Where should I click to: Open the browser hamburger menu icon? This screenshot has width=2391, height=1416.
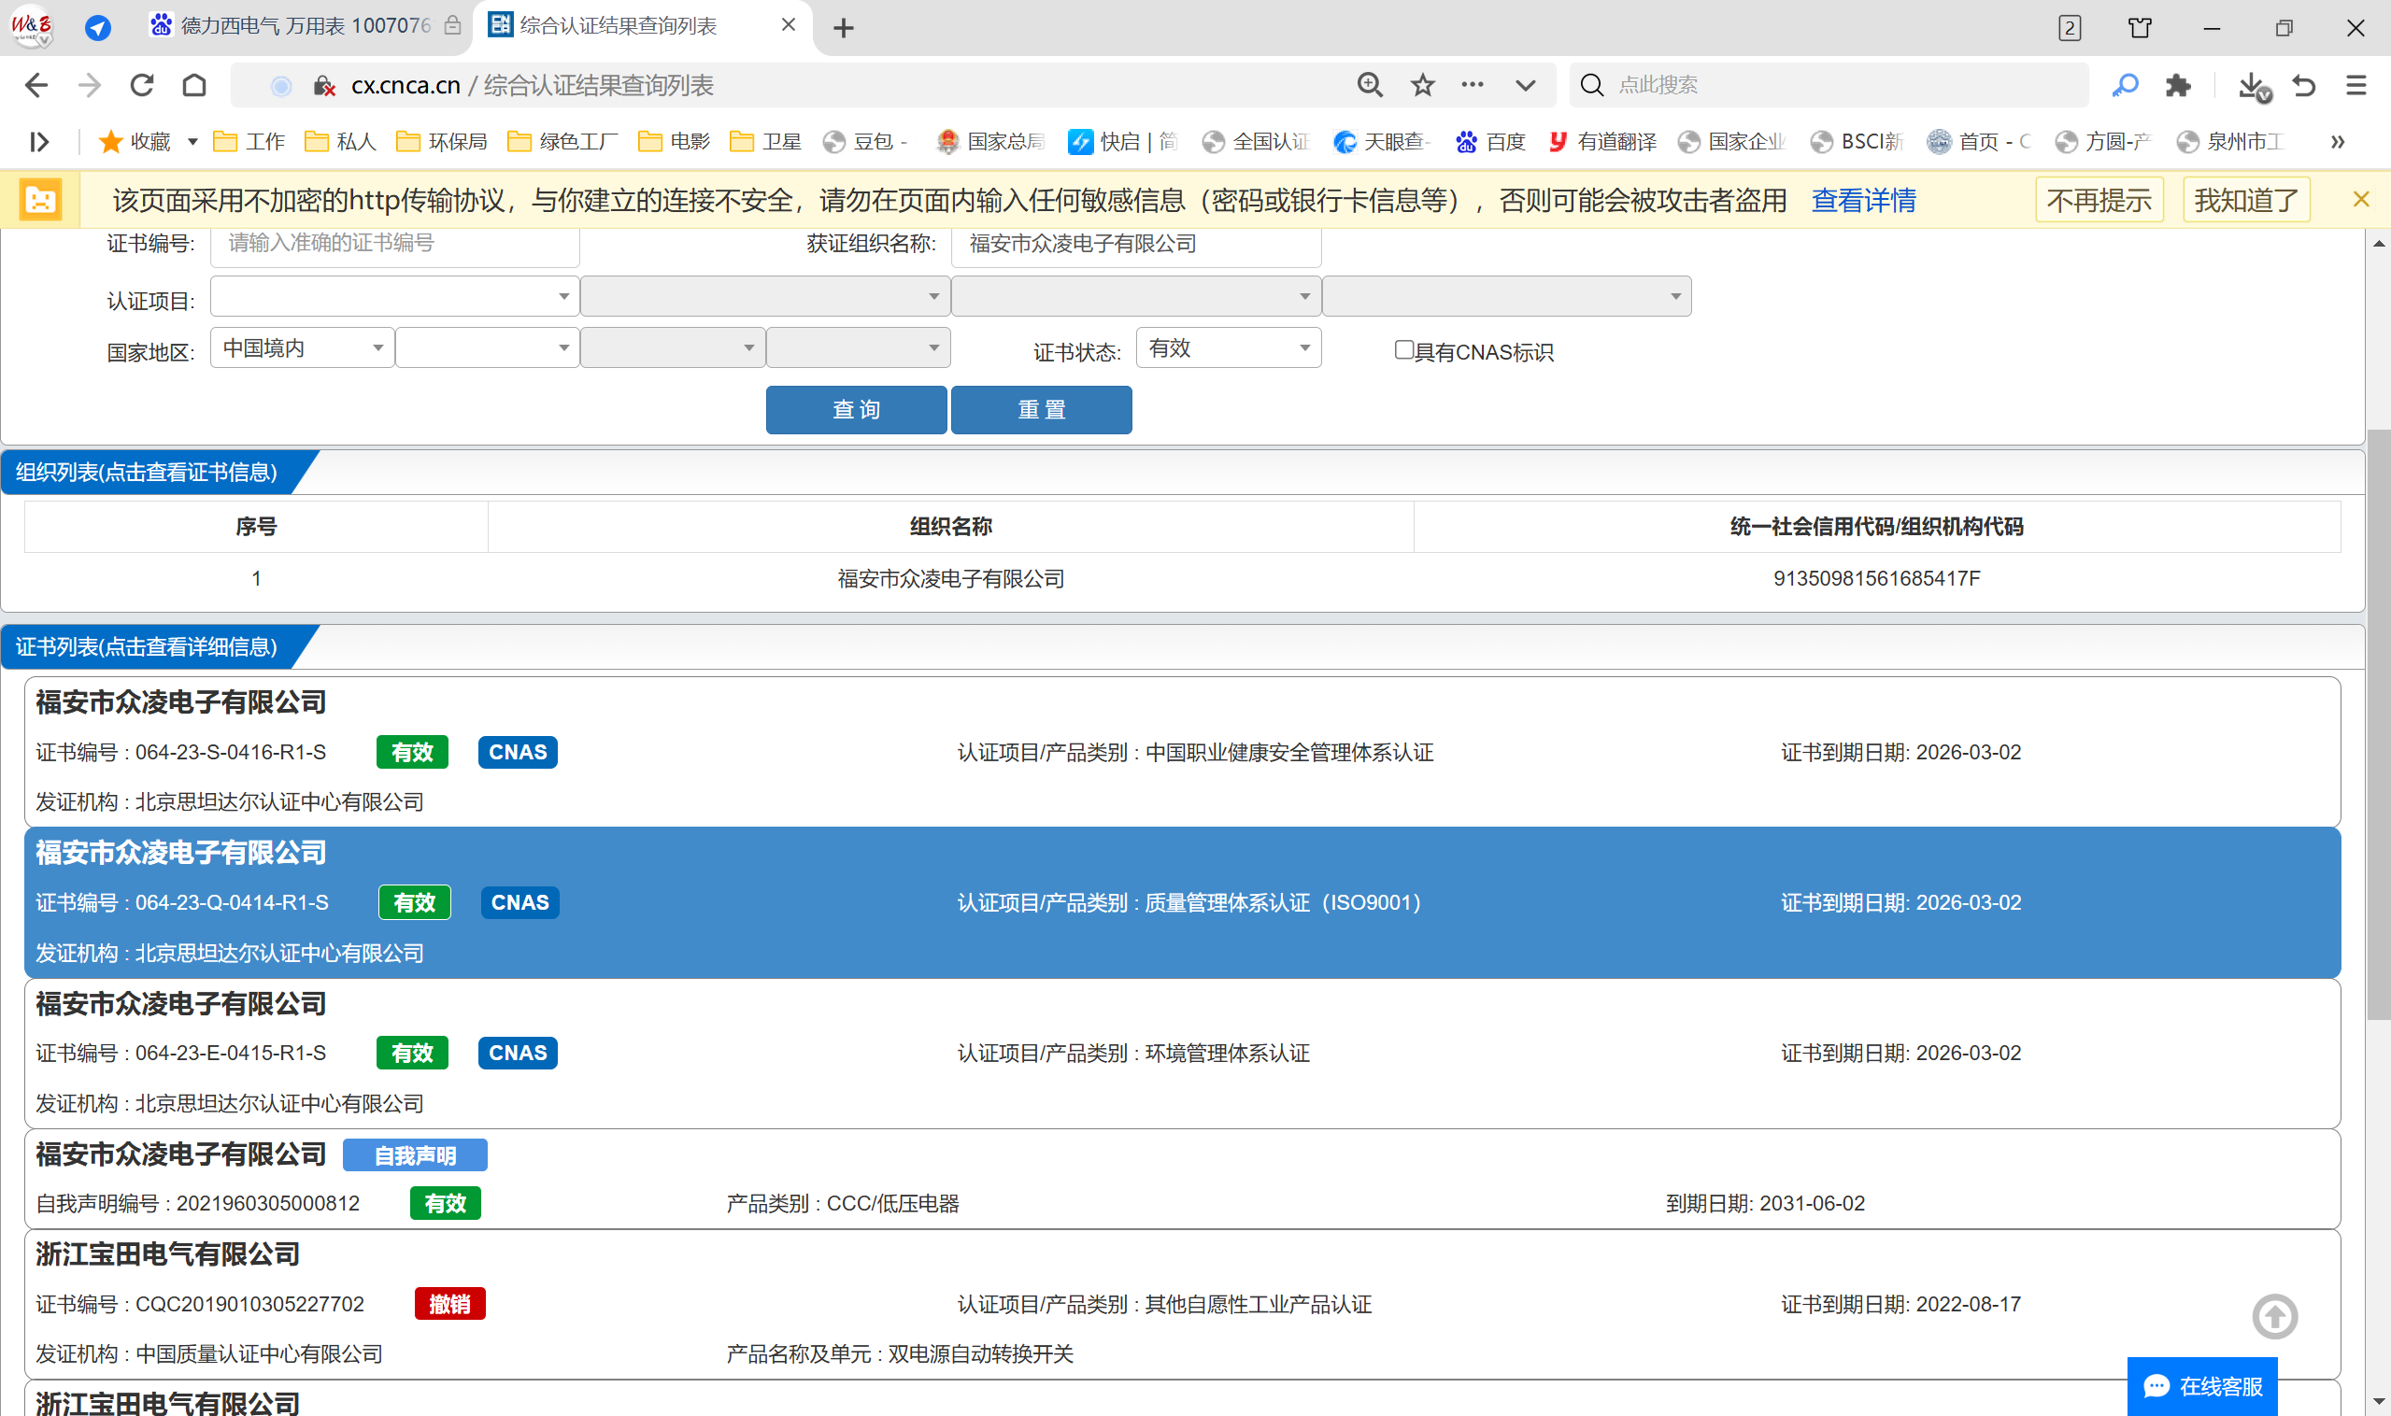tap(2355, 85)
